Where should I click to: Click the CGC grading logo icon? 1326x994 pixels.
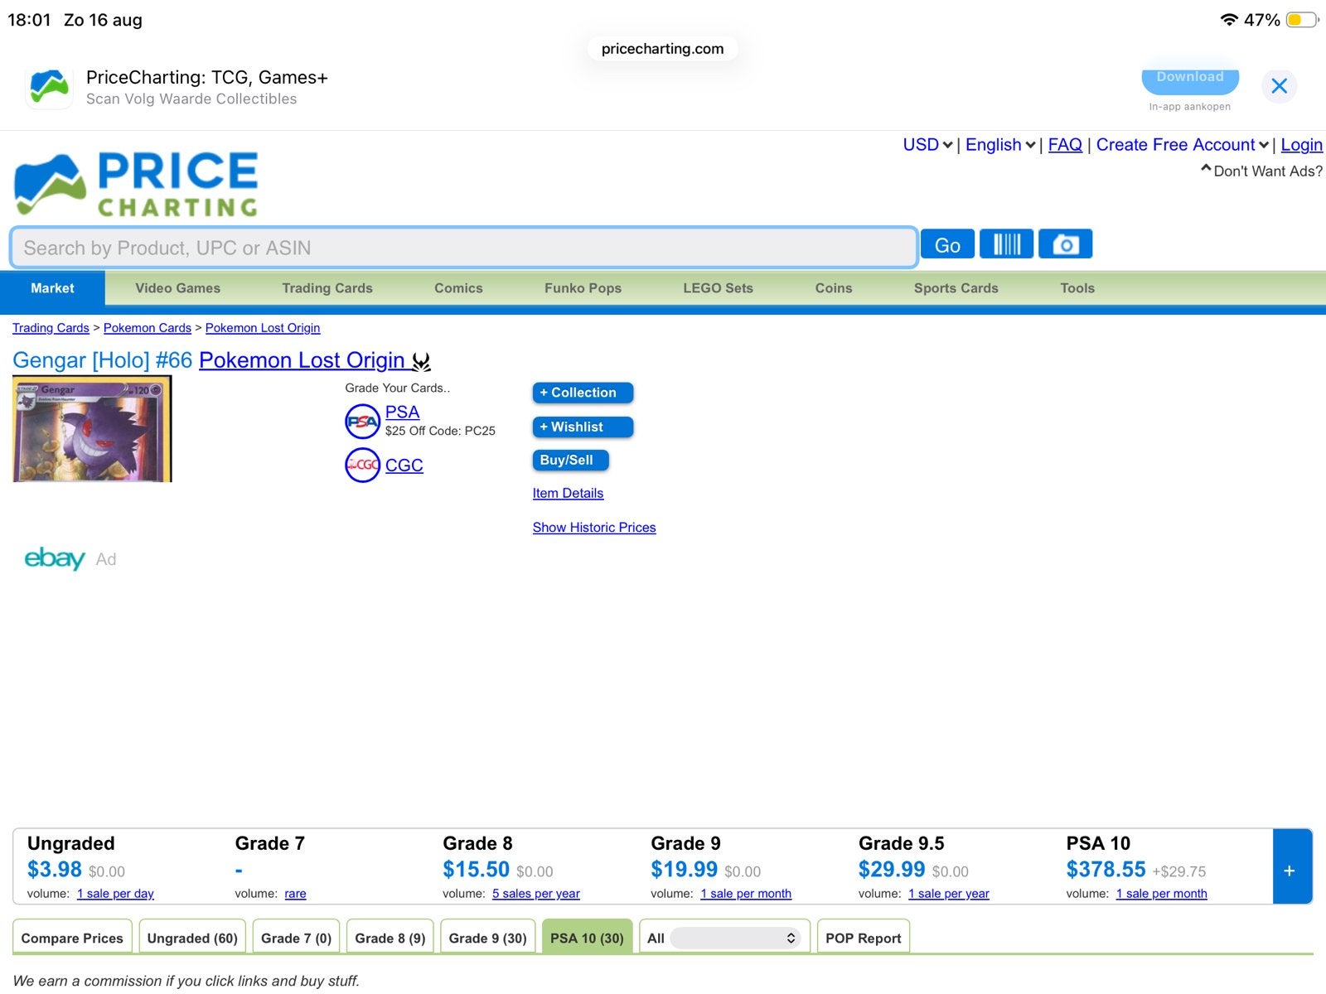click(x=362, y=465)
